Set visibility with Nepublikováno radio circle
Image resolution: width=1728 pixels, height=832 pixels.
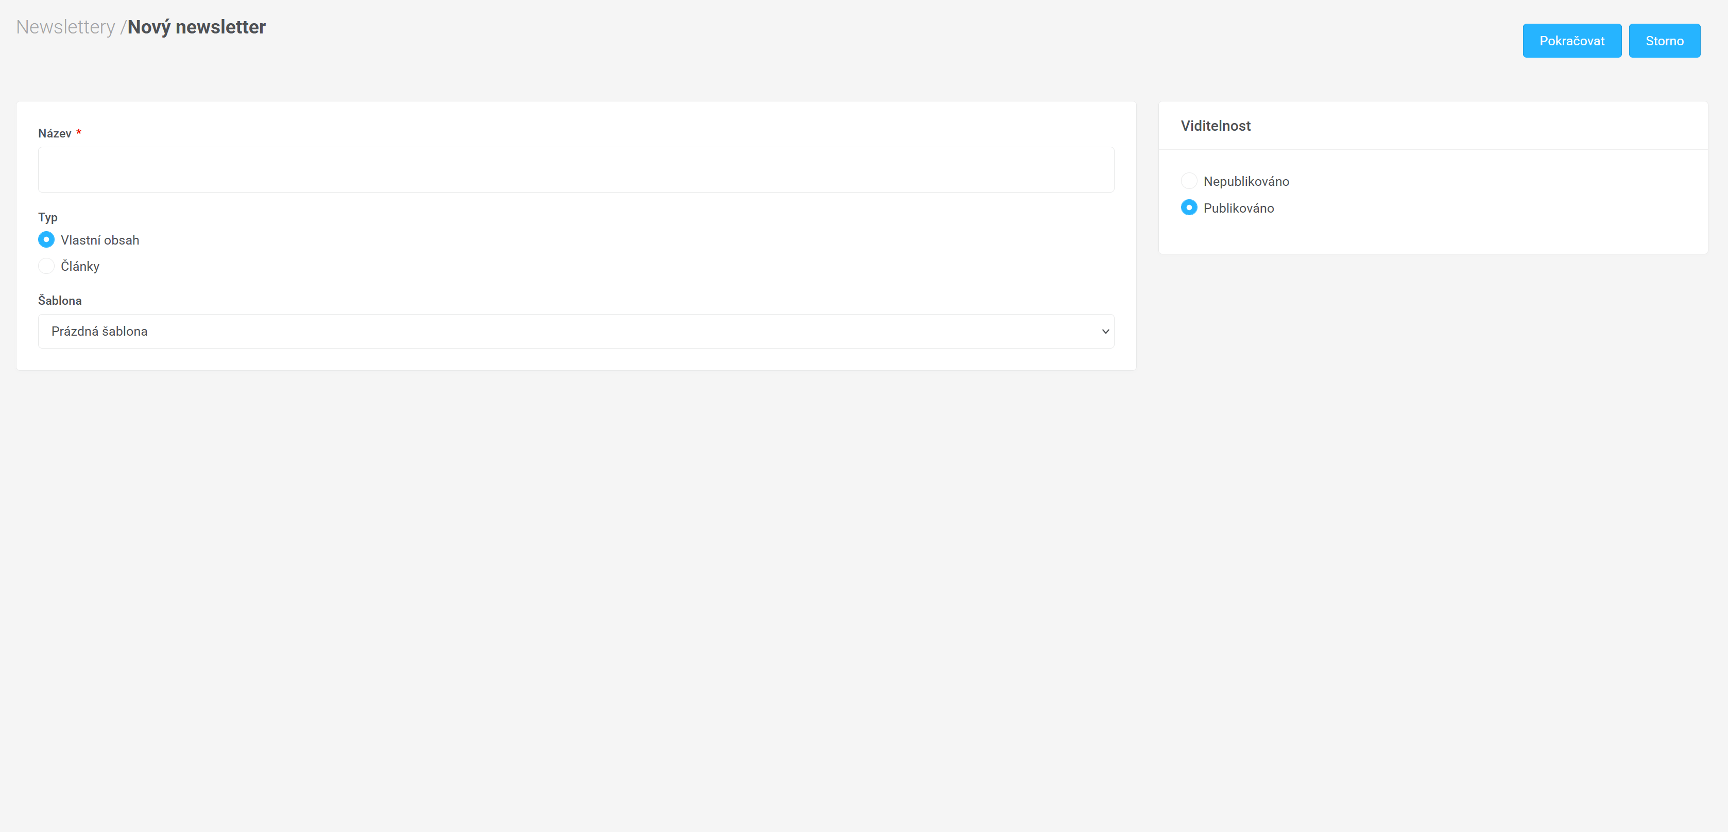(x=1189, y=181)
